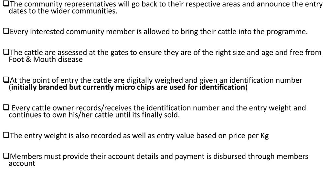The width and height of the screenshot is (331, 186).
Task: Click the checkbox bullet before 'At the point of entry'
Action: click(x=6, y=80)
